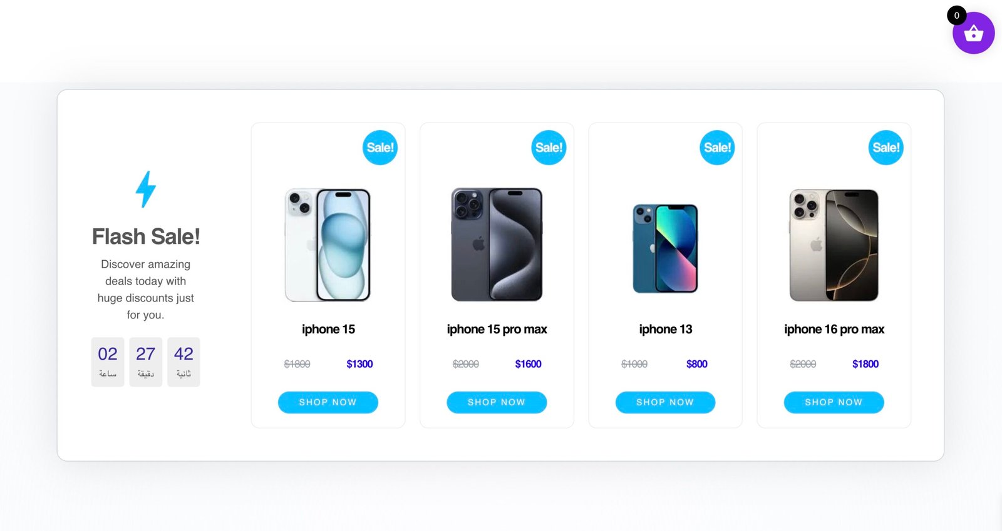Click the countdown hours box showing 02
Screen dimensions: 1002x531
(108, 362)
